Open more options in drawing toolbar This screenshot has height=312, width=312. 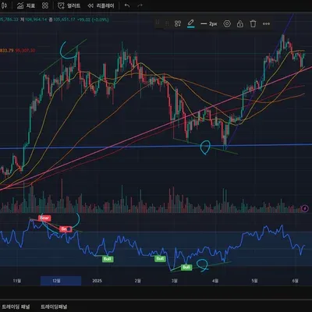(x=266, y=24)
